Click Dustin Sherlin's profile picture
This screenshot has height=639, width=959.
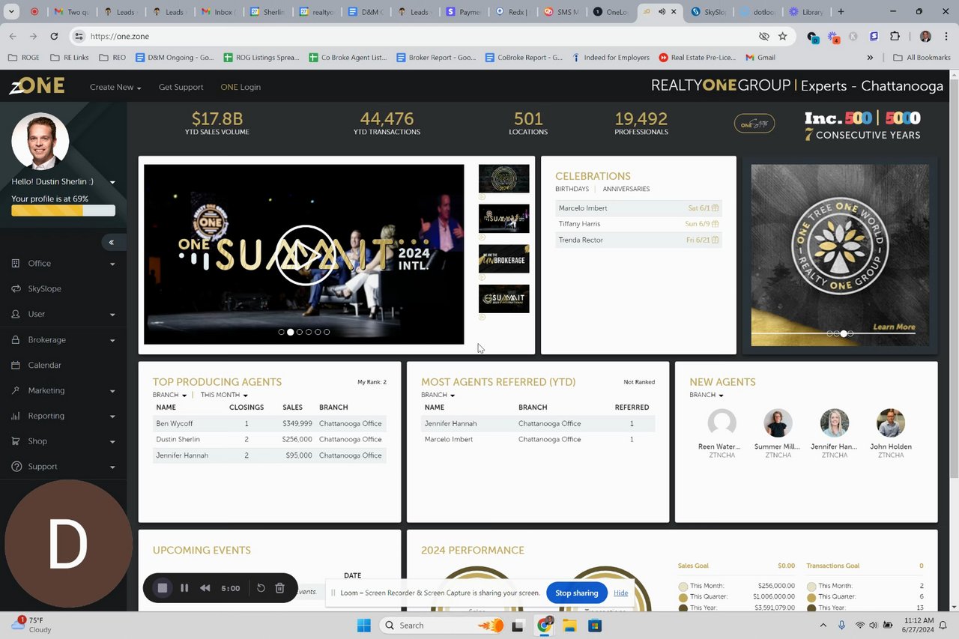(x=40, y=141)
